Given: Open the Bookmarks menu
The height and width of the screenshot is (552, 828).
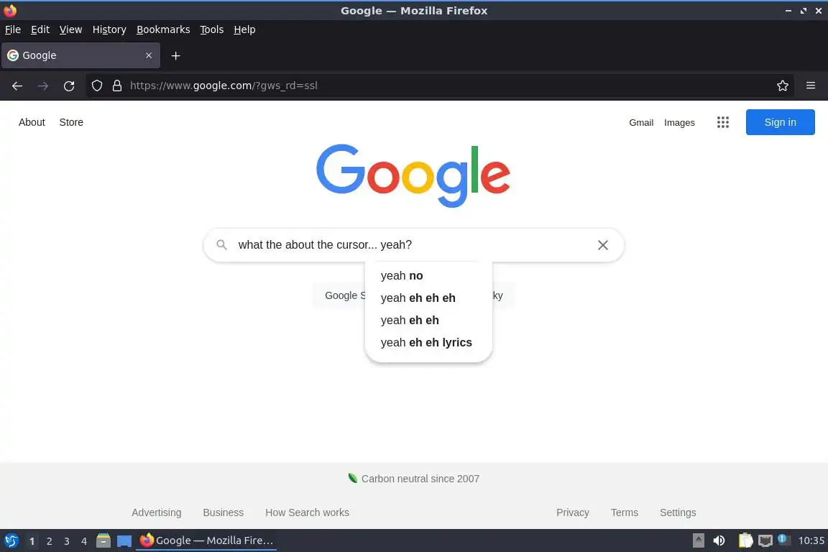Looking at the screenshot, I should click(x=163, y=29).
